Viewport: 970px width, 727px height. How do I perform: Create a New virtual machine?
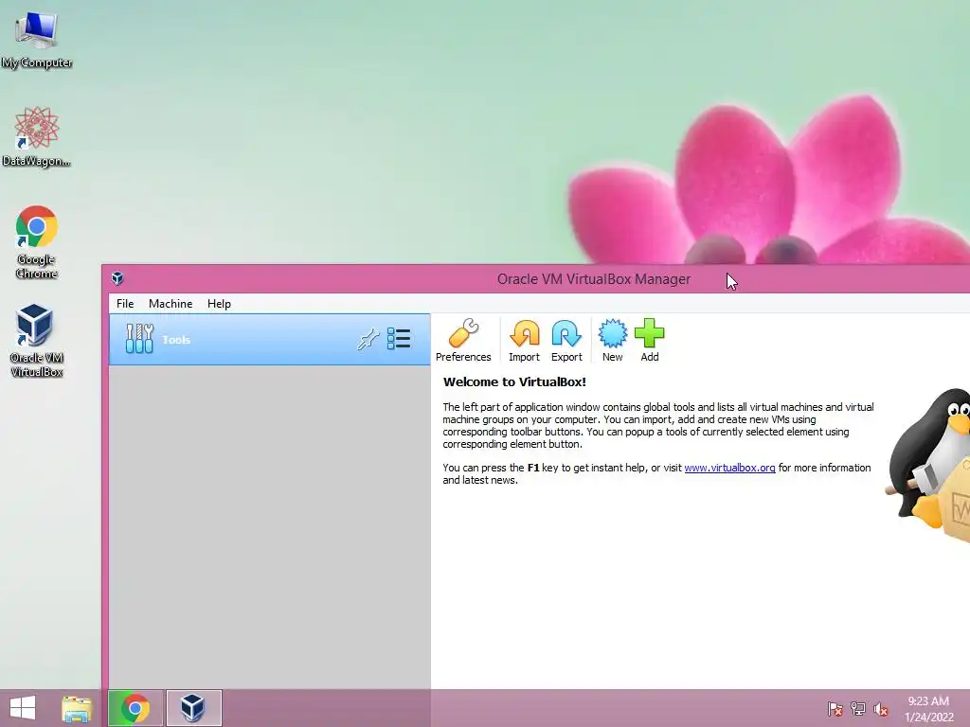[x=613, y=340]
